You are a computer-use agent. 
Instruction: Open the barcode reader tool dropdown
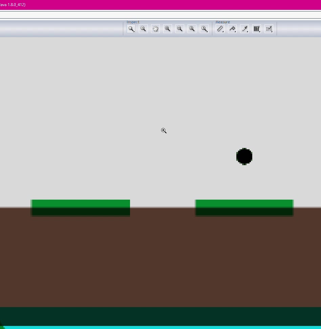(257, 29)
